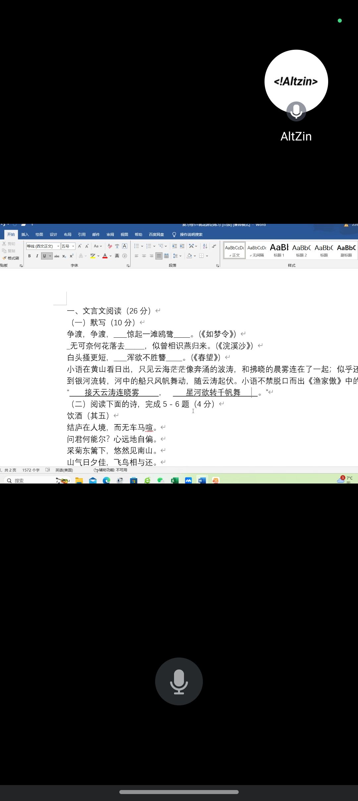The image size is (358, 801).
Task: Click the center align icon
Action: pos(144,256)
